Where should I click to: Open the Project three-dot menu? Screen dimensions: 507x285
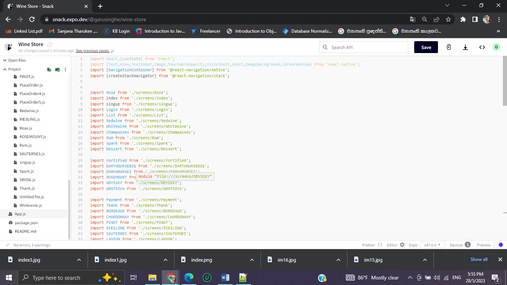pyautogui.click(x=65, y=69)
